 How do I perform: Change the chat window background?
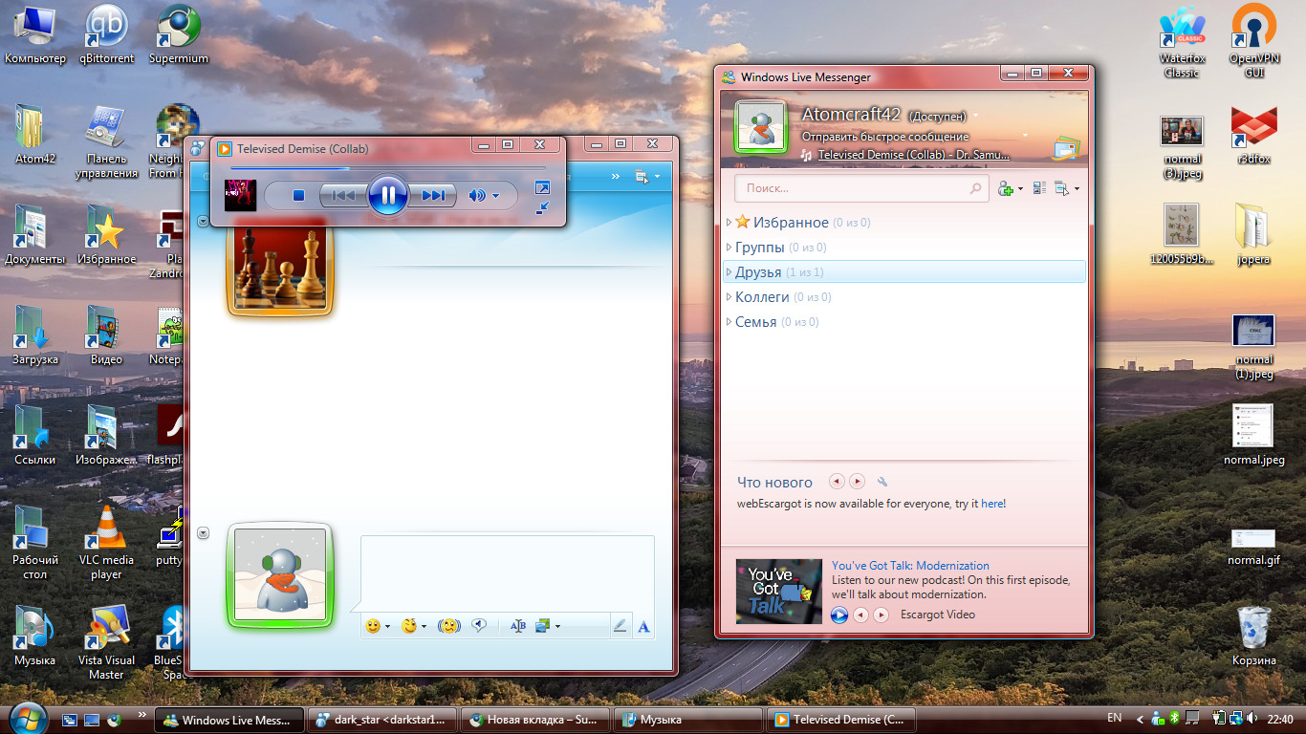click(543, 626)
